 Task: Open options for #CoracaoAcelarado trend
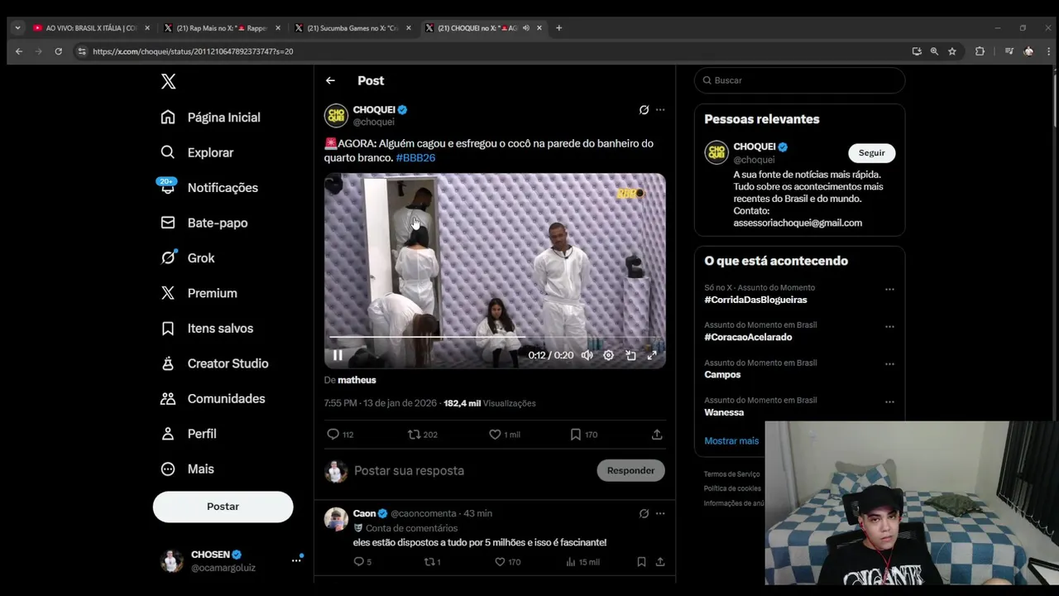(889, 327)
